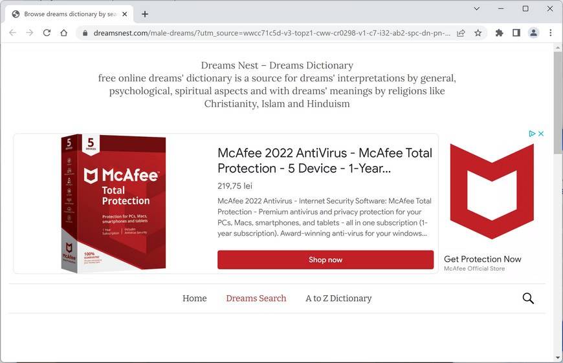The width and height of the screenshot is (563, 363).
Task: Click the '219,75 lei' price text
Action: (x=235, y=186)
